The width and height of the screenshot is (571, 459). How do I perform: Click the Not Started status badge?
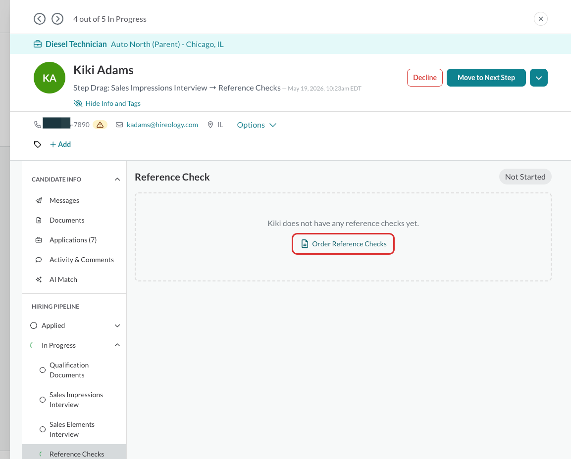tap(525, 177)
